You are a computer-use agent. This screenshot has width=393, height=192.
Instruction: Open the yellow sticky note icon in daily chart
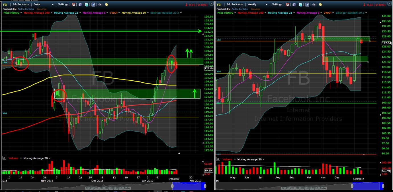(106, 5)
